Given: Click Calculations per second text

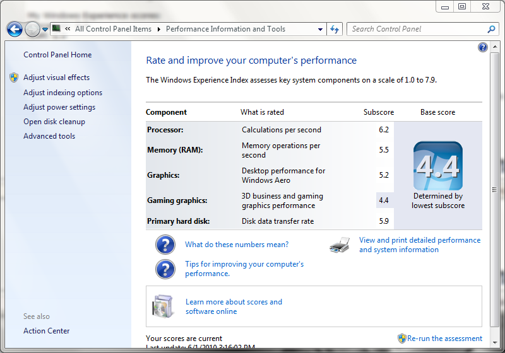Looking at the screenshot, I should pos(282,130).
